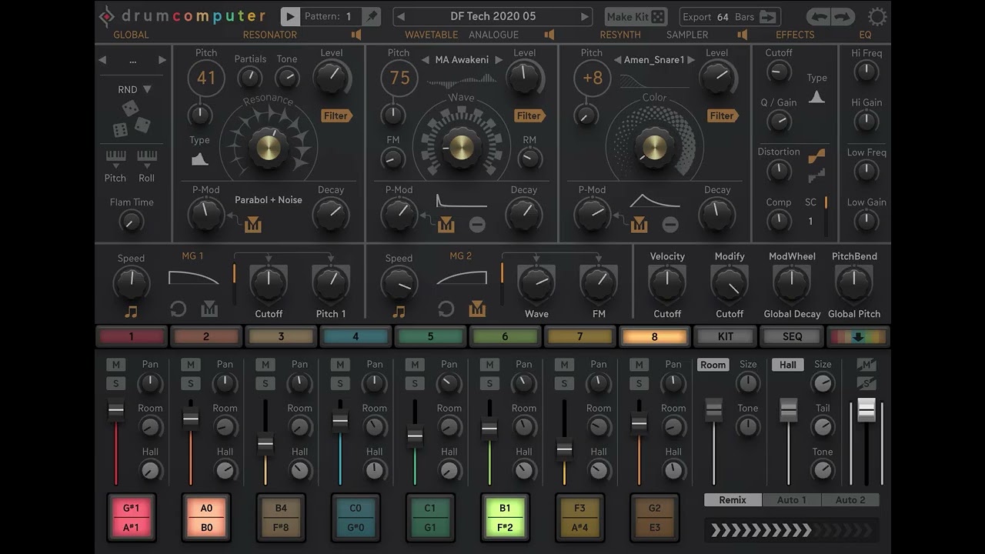Toggle the Wavetable Filter button
The image size is (985, 554).
click(x=529, y=115)
